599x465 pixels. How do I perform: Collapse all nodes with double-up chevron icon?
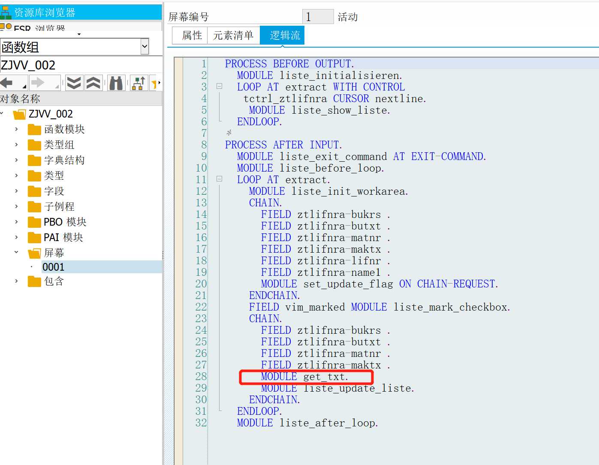93,82
